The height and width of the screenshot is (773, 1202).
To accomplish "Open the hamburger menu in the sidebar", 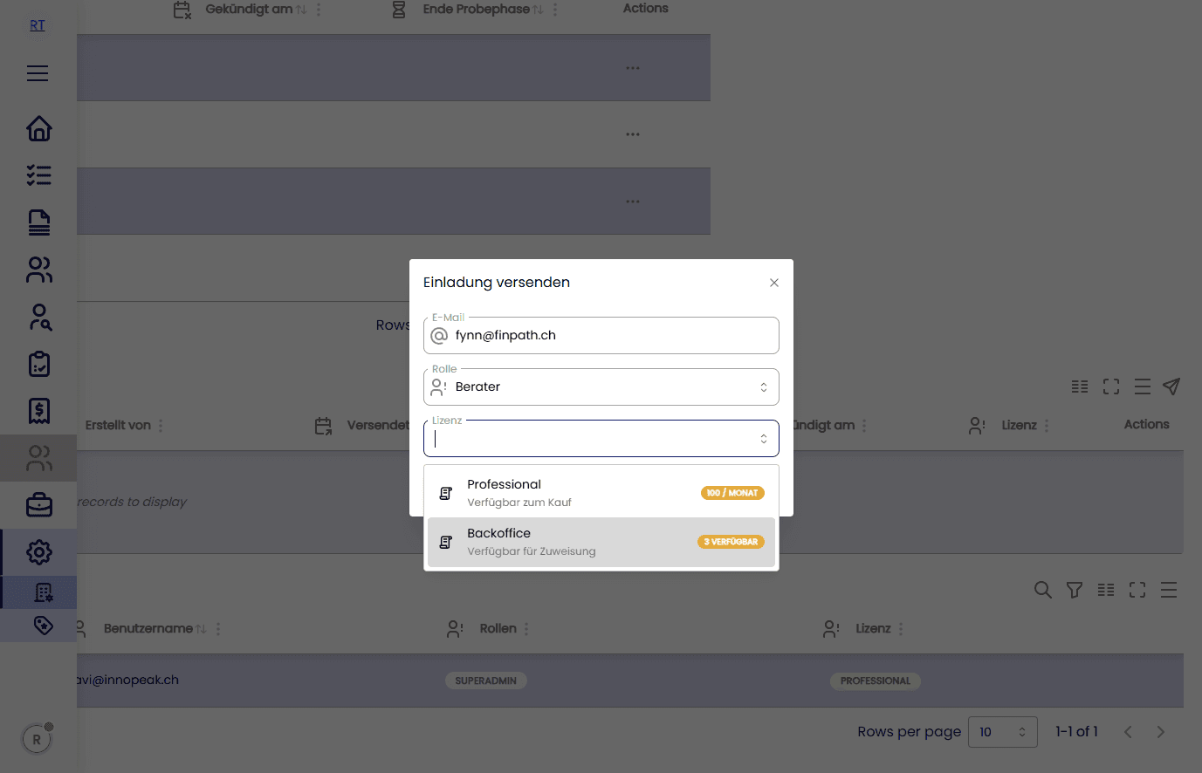I will click(38, 73).
